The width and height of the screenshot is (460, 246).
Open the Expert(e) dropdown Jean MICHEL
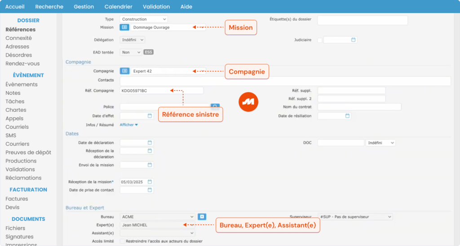coord(157,225)
